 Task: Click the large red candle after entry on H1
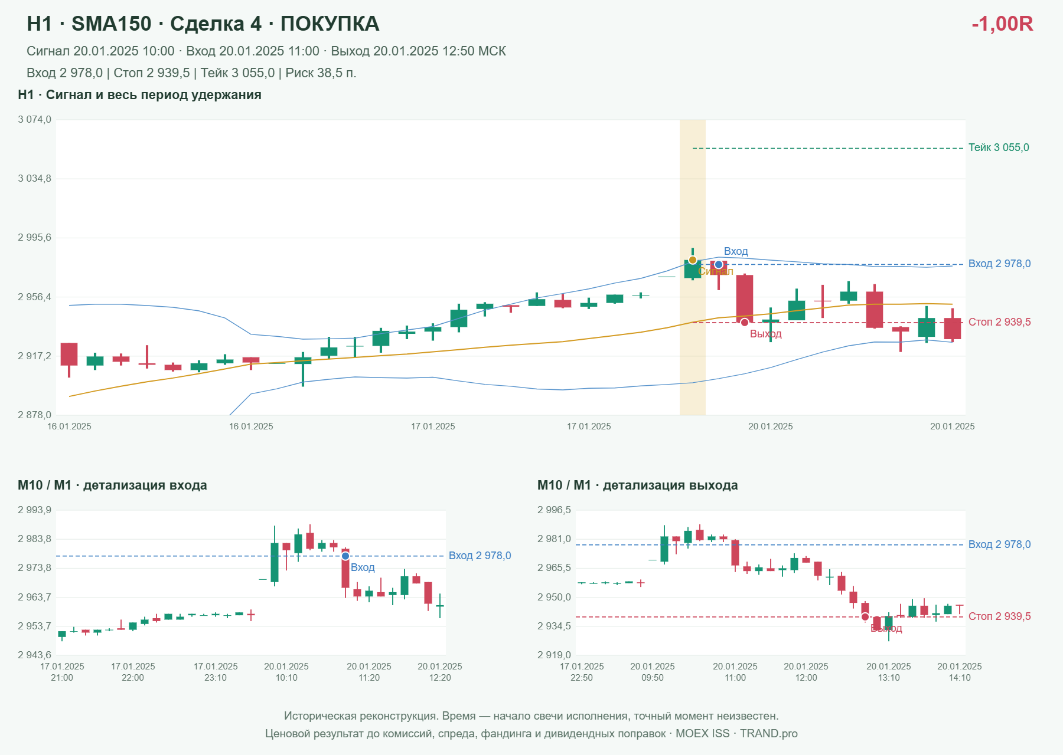point(745,298)
